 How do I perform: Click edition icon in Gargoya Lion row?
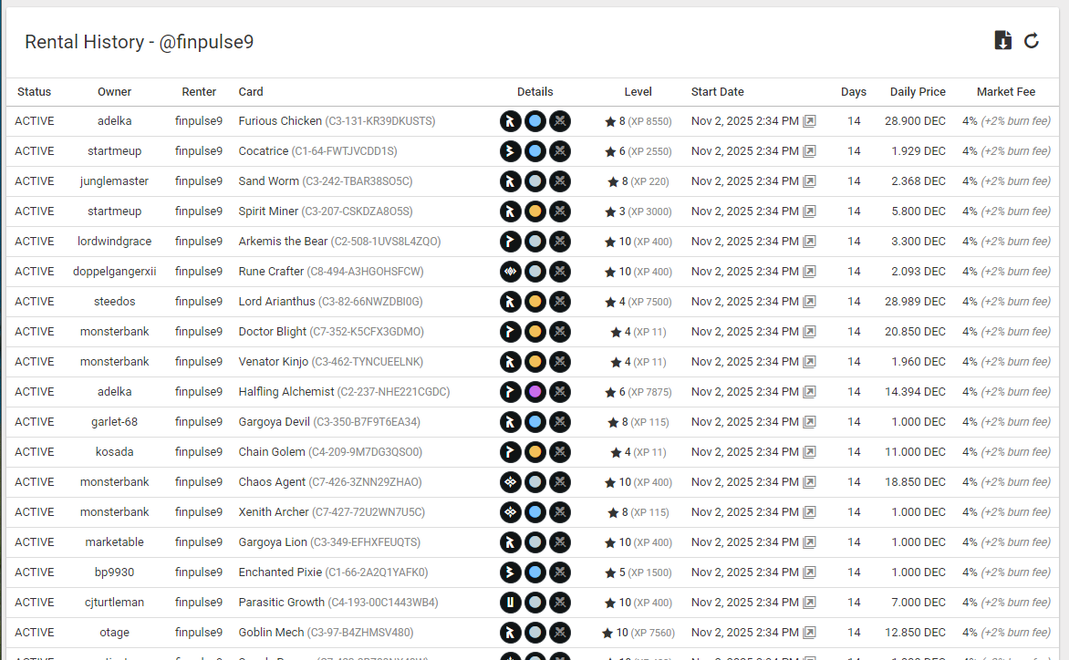pyautogui.click(x=510, y=542)
